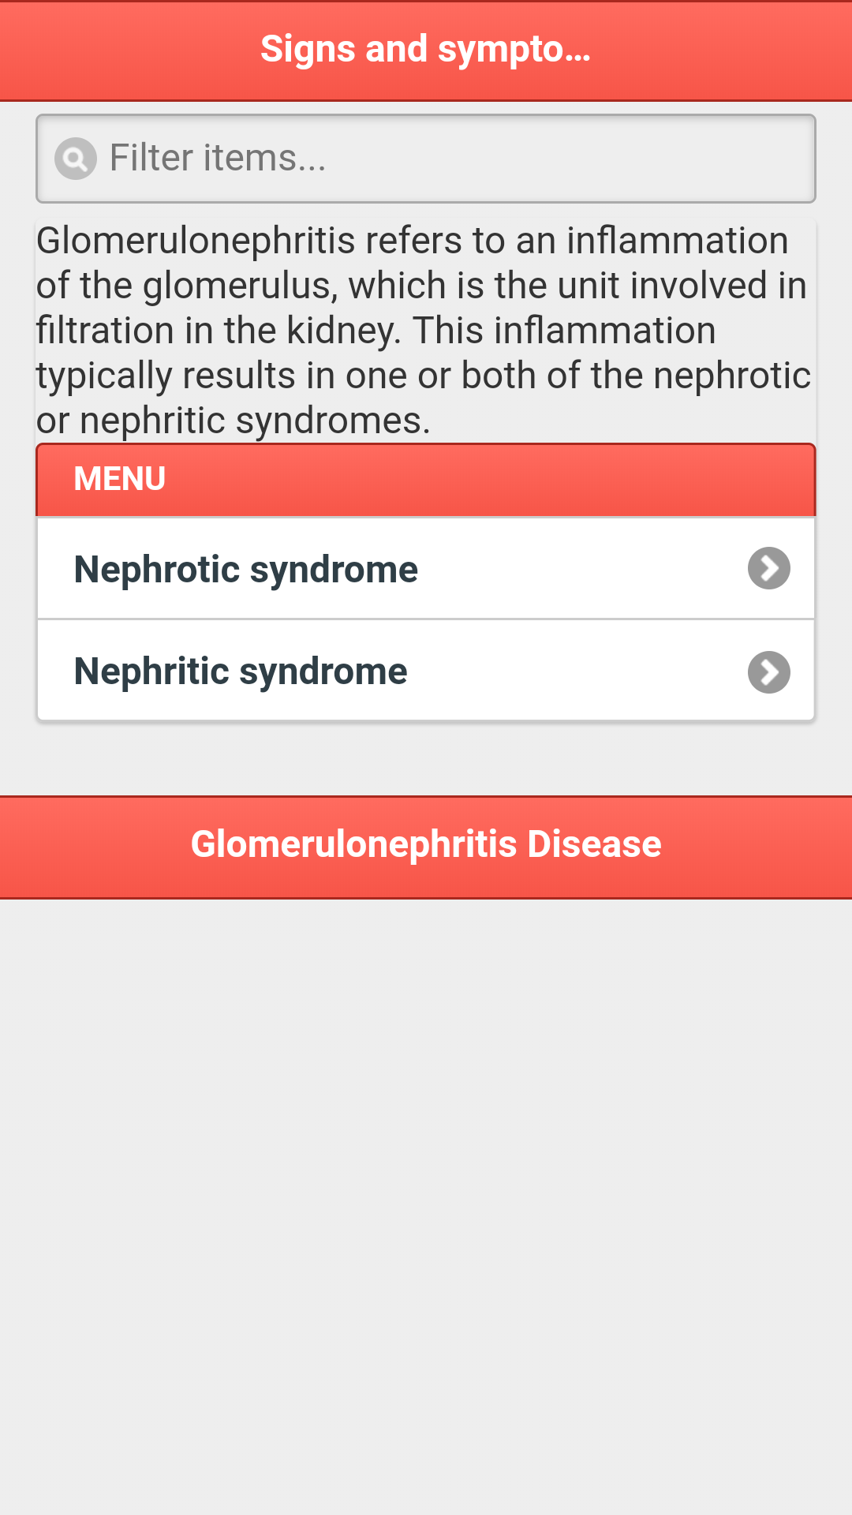Tap the Glomerulonephritis Disease footer title
Screen dimensions: 852x1515
tap(426, 844)
